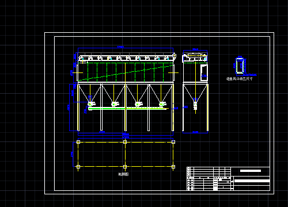288x207 pixels.
Task: Pick the bottom-middle anchor bolt square in the foundation plan
Action: click(x=125, y=167)
